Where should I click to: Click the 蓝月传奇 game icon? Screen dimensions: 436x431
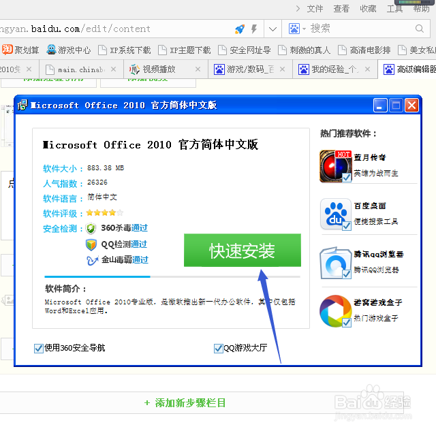335,166
